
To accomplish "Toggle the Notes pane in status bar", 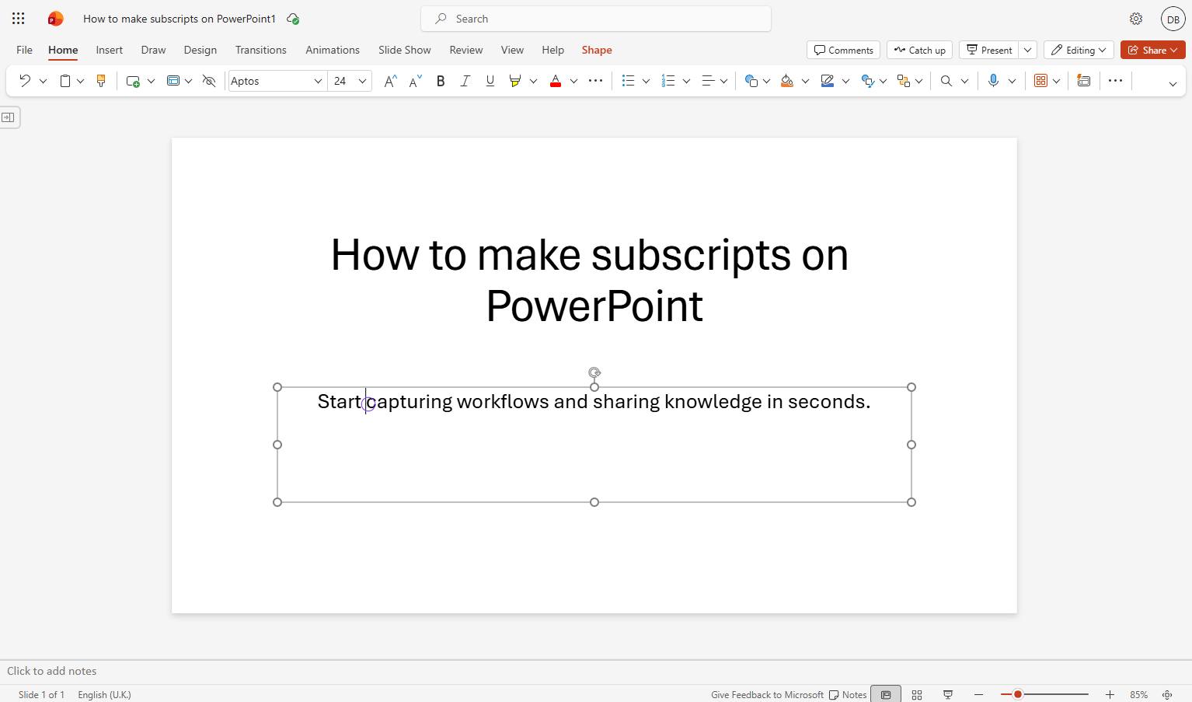I will coord(848,695).
